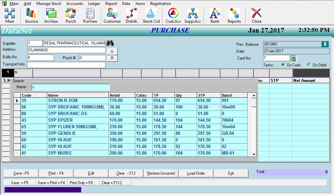Screen dimensions: 334x195
Task: Click the red Close toolbar icon
Action: (256, 15)
